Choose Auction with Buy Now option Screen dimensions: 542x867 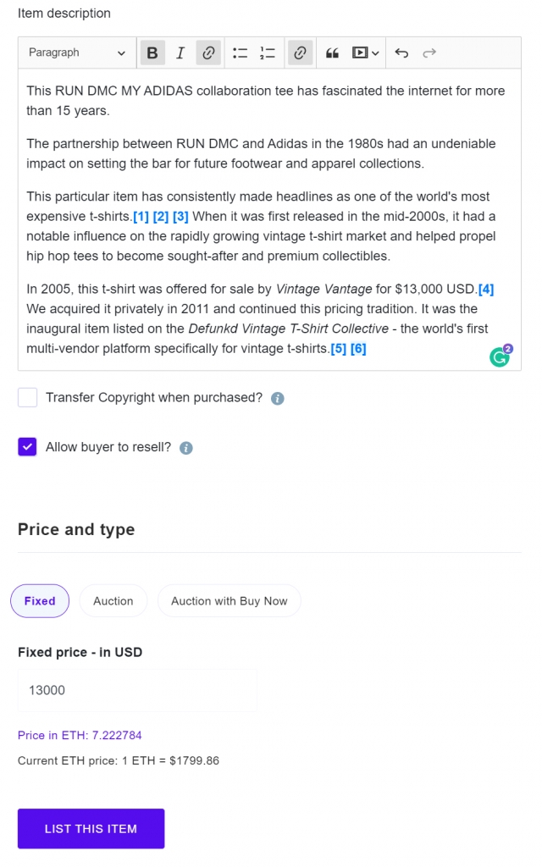click(x=229, y=601)
